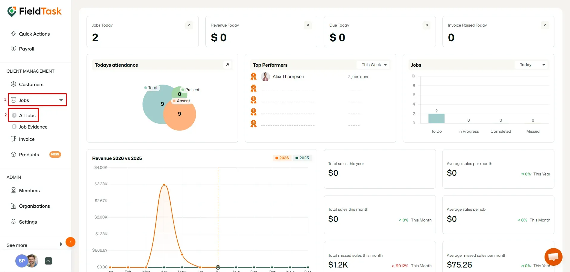Click the Members person icon
The height and width of the screenshot is (272, 570).
(13, 190)
